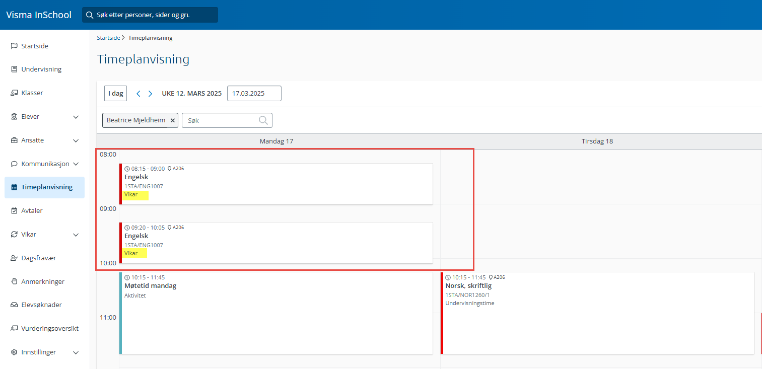
Task: Click the Elevsøknader inbox icon
Action: pyautogui.click(x=14, y=305)
